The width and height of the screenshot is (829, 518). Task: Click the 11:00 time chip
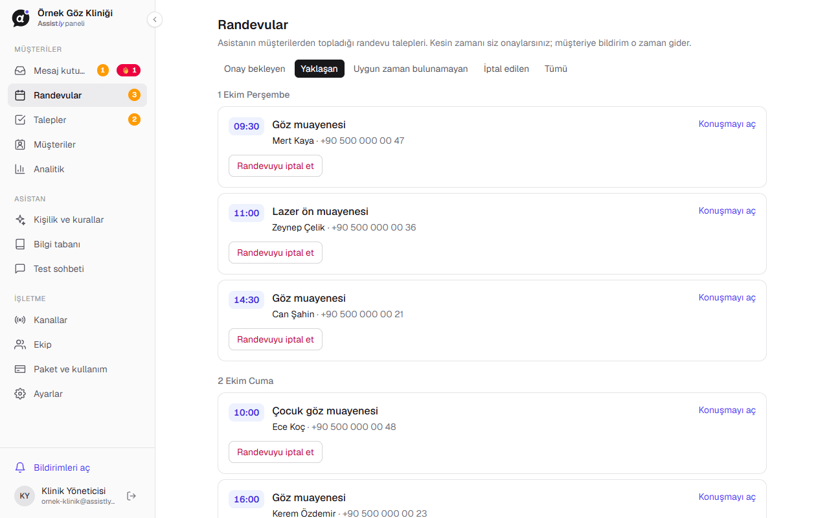pos(246,213)
